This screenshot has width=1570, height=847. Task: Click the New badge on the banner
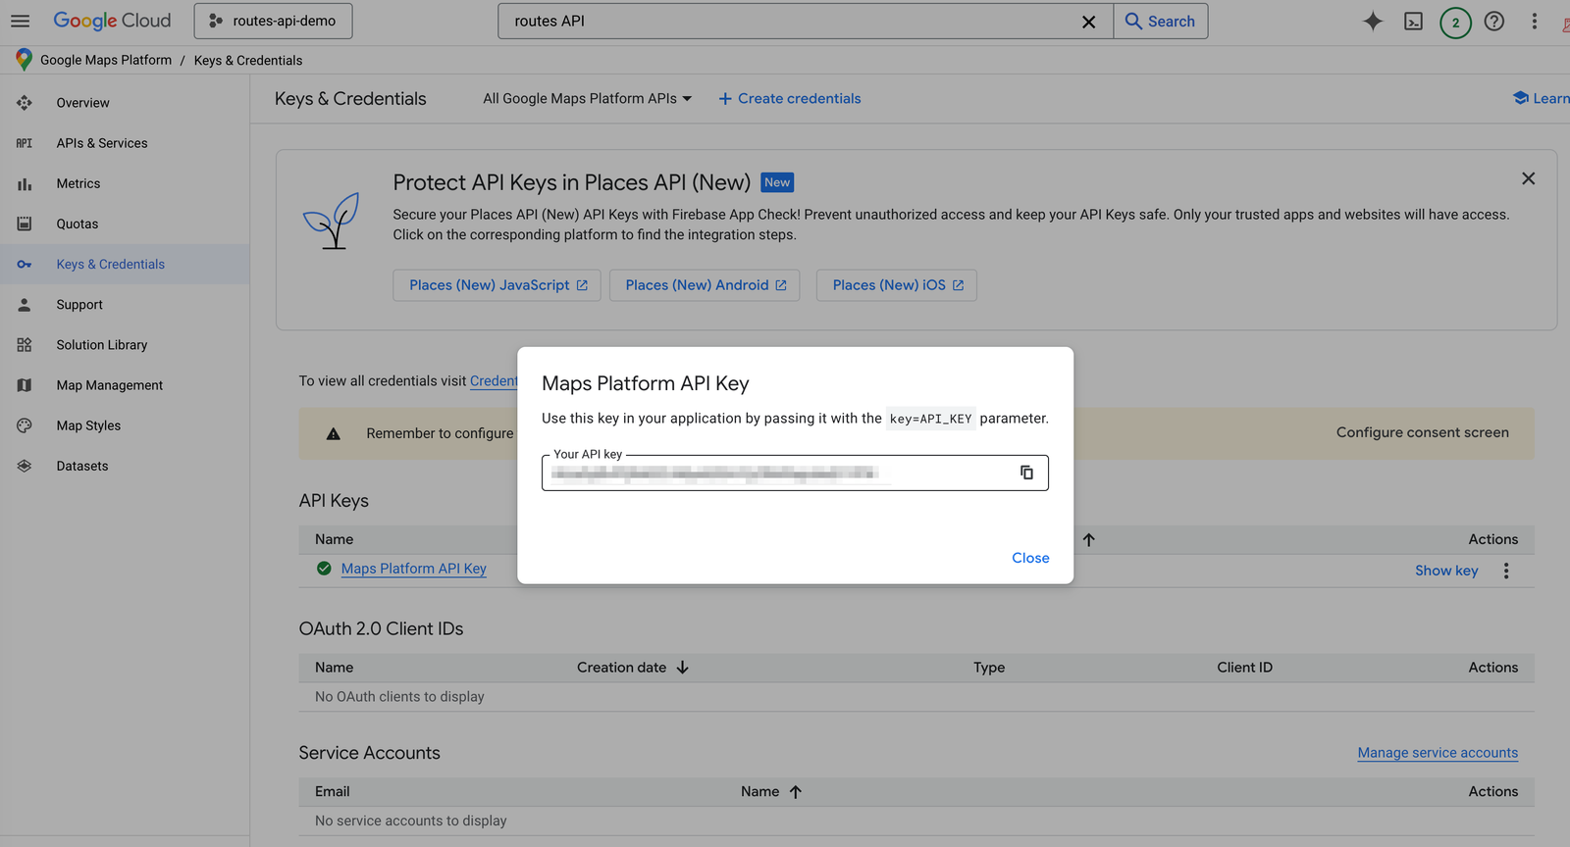click(x=777, y=182)
